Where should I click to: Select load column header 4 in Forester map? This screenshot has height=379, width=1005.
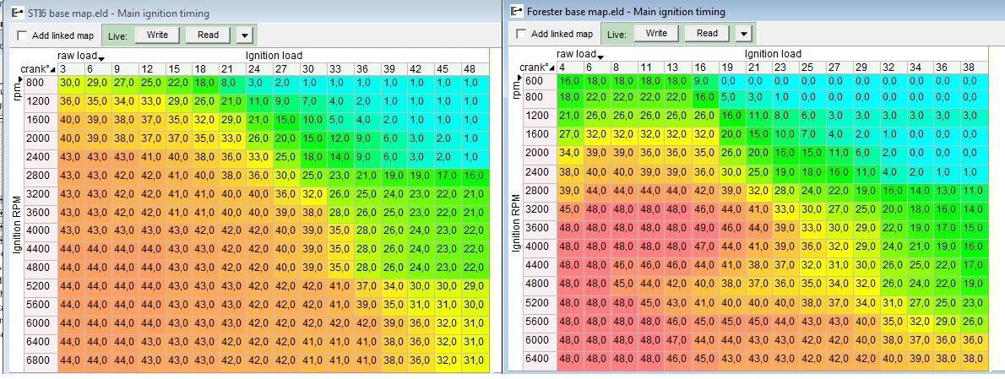point(570,68)
